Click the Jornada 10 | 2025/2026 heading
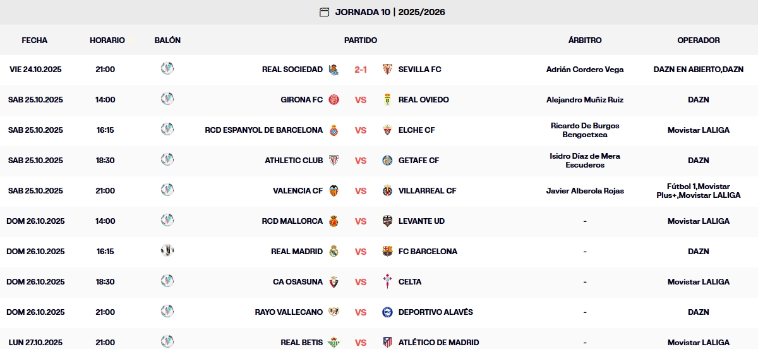 coord(390,12)
